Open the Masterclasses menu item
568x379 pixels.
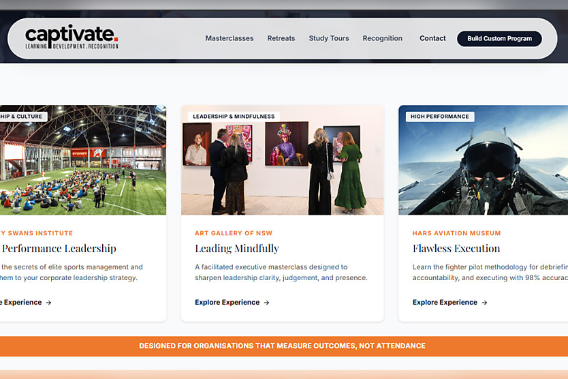coord(230,38)
